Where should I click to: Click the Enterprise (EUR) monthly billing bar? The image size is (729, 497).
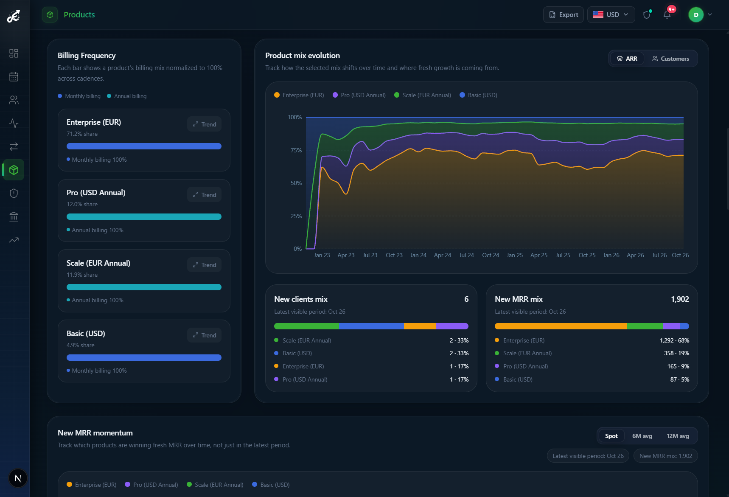pyautogui.click(x=144, y=146)
